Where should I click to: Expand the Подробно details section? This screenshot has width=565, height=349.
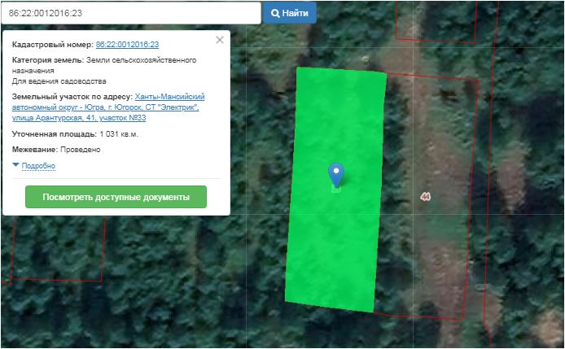click(x=38, y=166)
